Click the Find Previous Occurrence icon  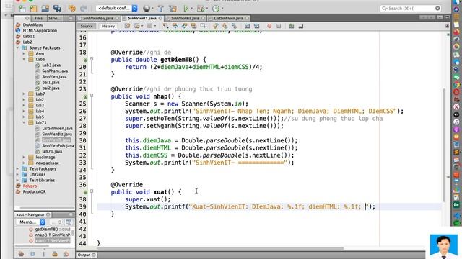coord(175,26)
